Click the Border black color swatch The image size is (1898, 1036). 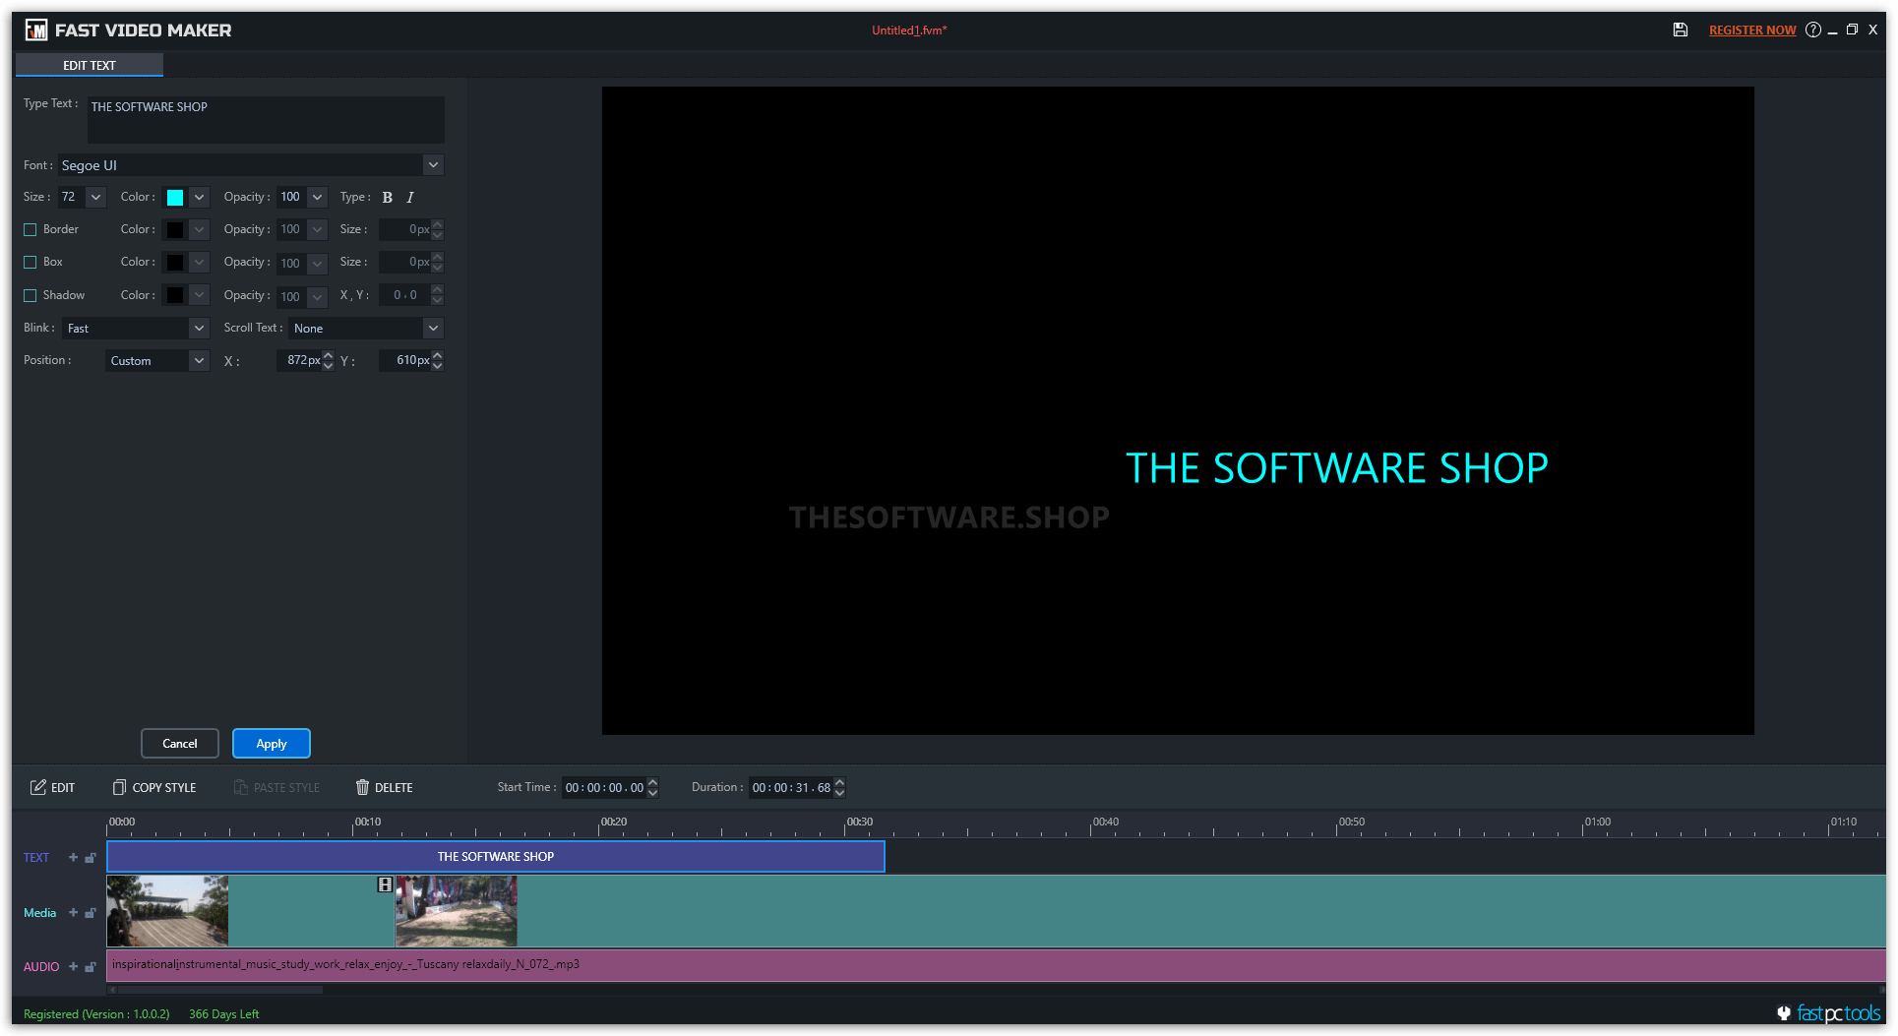point(175,230)
